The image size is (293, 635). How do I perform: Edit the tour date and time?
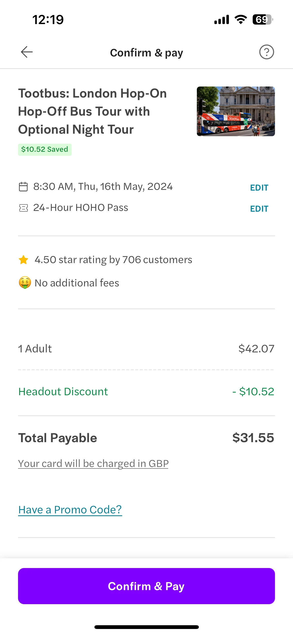pos(259,188)
